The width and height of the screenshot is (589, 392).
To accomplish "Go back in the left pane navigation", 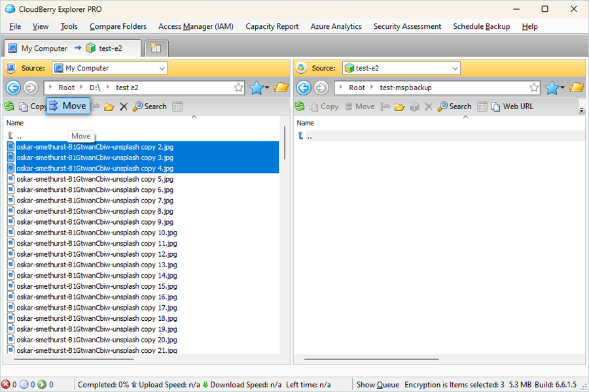I will (x=13, y=88).
